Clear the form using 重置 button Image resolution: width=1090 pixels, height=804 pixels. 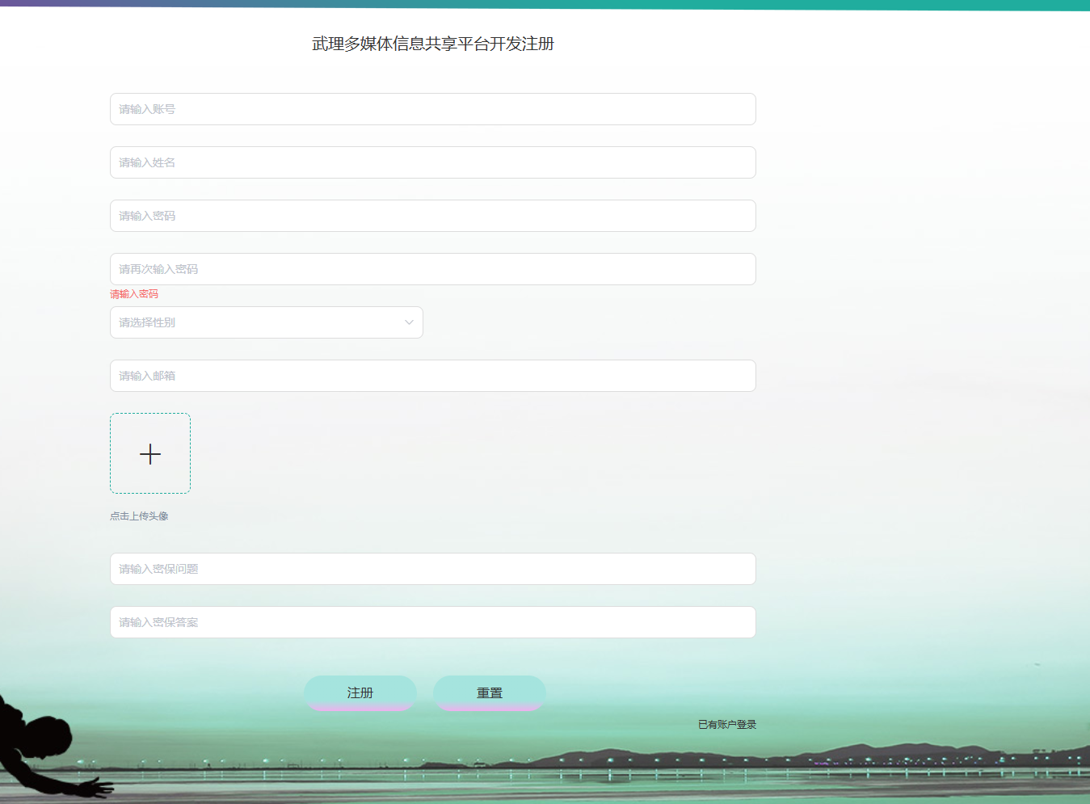tap(490, 693)
